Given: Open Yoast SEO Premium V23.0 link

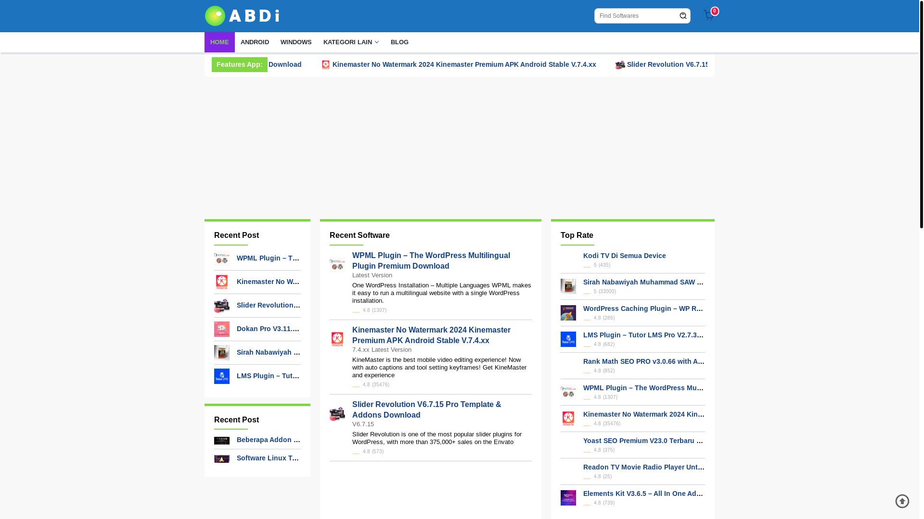Looking at the screenshot, I should [x=644, y=441].
